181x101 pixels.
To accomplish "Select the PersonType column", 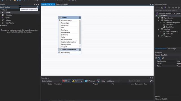I will tap(65, 23).
